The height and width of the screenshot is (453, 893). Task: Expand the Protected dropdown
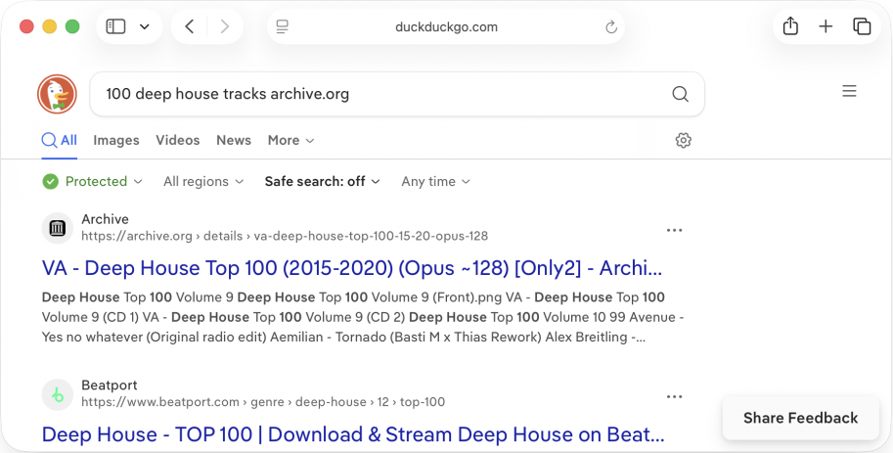[x=94, y=182]
